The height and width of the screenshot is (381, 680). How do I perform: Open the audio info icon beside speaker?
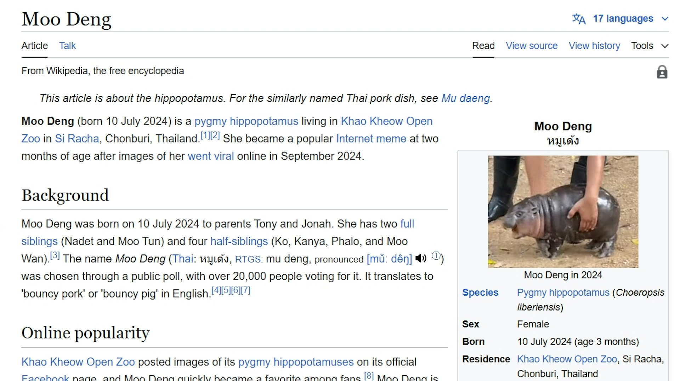pyautogui.click(x=436, y=255)
